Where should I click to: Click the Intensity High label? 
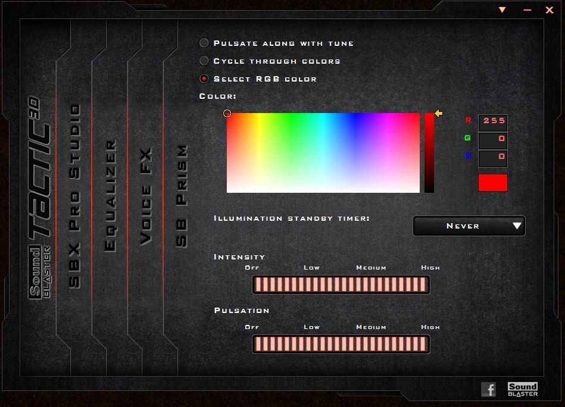[430, 268]
